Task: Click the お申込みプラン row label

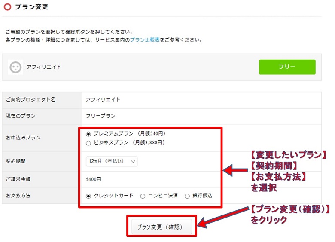Action: (x=23, y=138)
